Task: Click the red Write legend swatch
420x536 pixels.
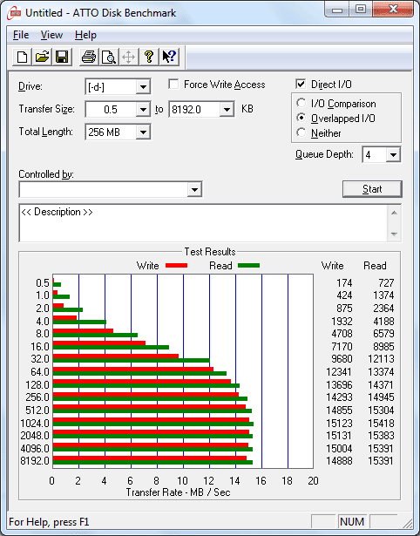Action: [x=176, y=265]
